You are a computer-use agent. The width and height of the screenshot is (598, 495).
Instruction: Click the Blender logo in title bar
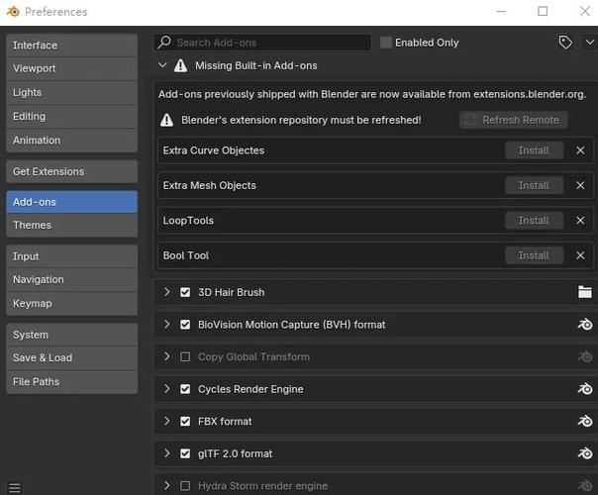(x=13, y=12)
